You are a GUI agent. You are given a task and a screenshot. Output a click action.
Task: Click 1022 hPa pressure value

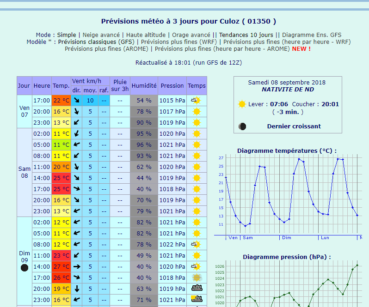(x=172, y=245)
